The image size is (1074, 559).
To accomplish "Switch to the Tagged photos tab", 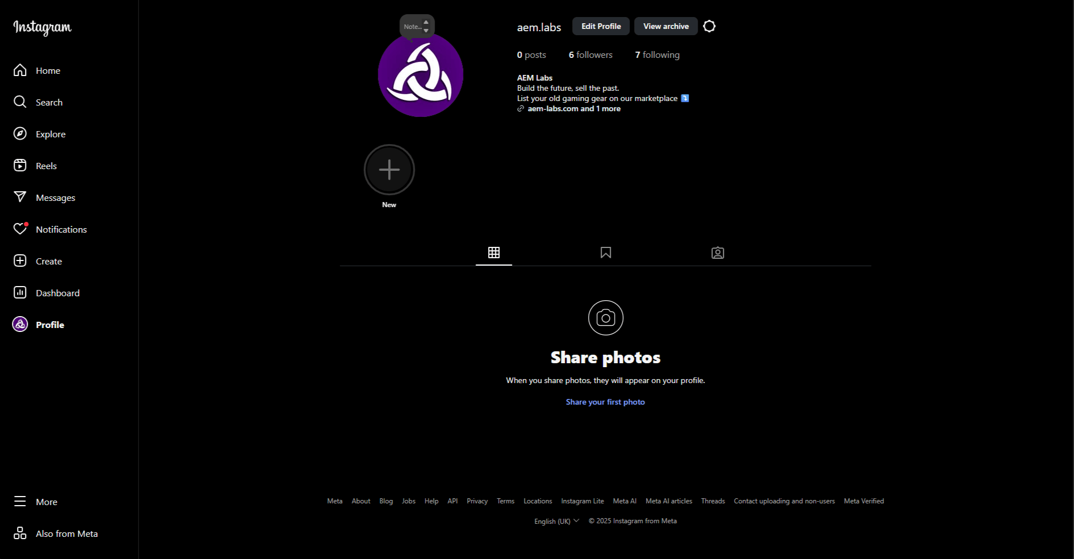I will 718,253.
